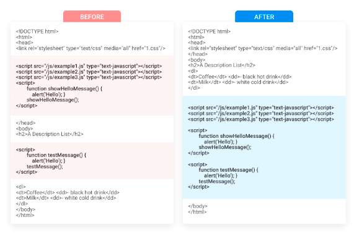Click the '<head>' opening tag in BEFORE panel
The width and height of the screenshot is (354, 238).
[25, 43]
